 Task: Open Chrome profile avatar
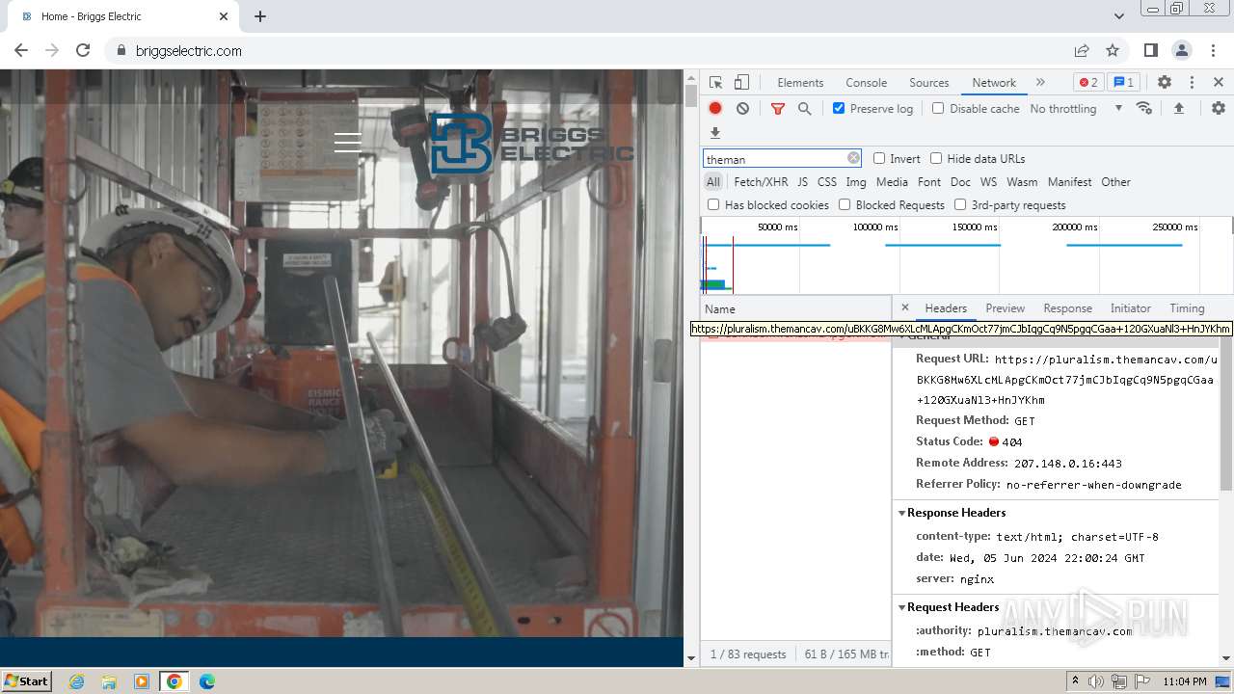click(1182, 50)
